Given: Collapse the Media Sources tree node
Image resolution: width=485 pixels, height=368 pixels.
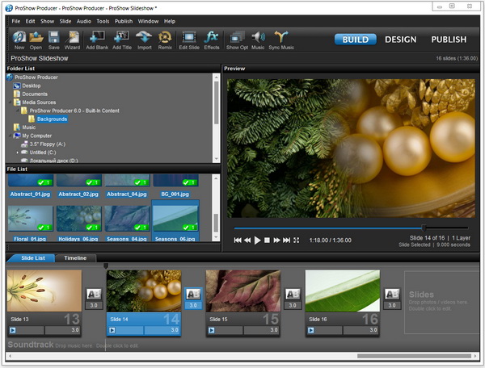Looking at the screenshot, I should point(11,102).
